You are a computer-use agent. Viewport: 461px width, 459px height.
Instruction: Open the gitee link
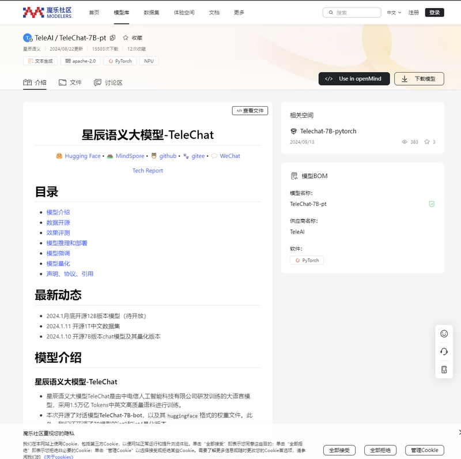198,156
